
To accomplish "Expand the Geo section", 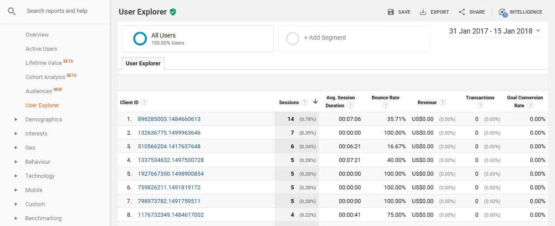I will [16, 147].
